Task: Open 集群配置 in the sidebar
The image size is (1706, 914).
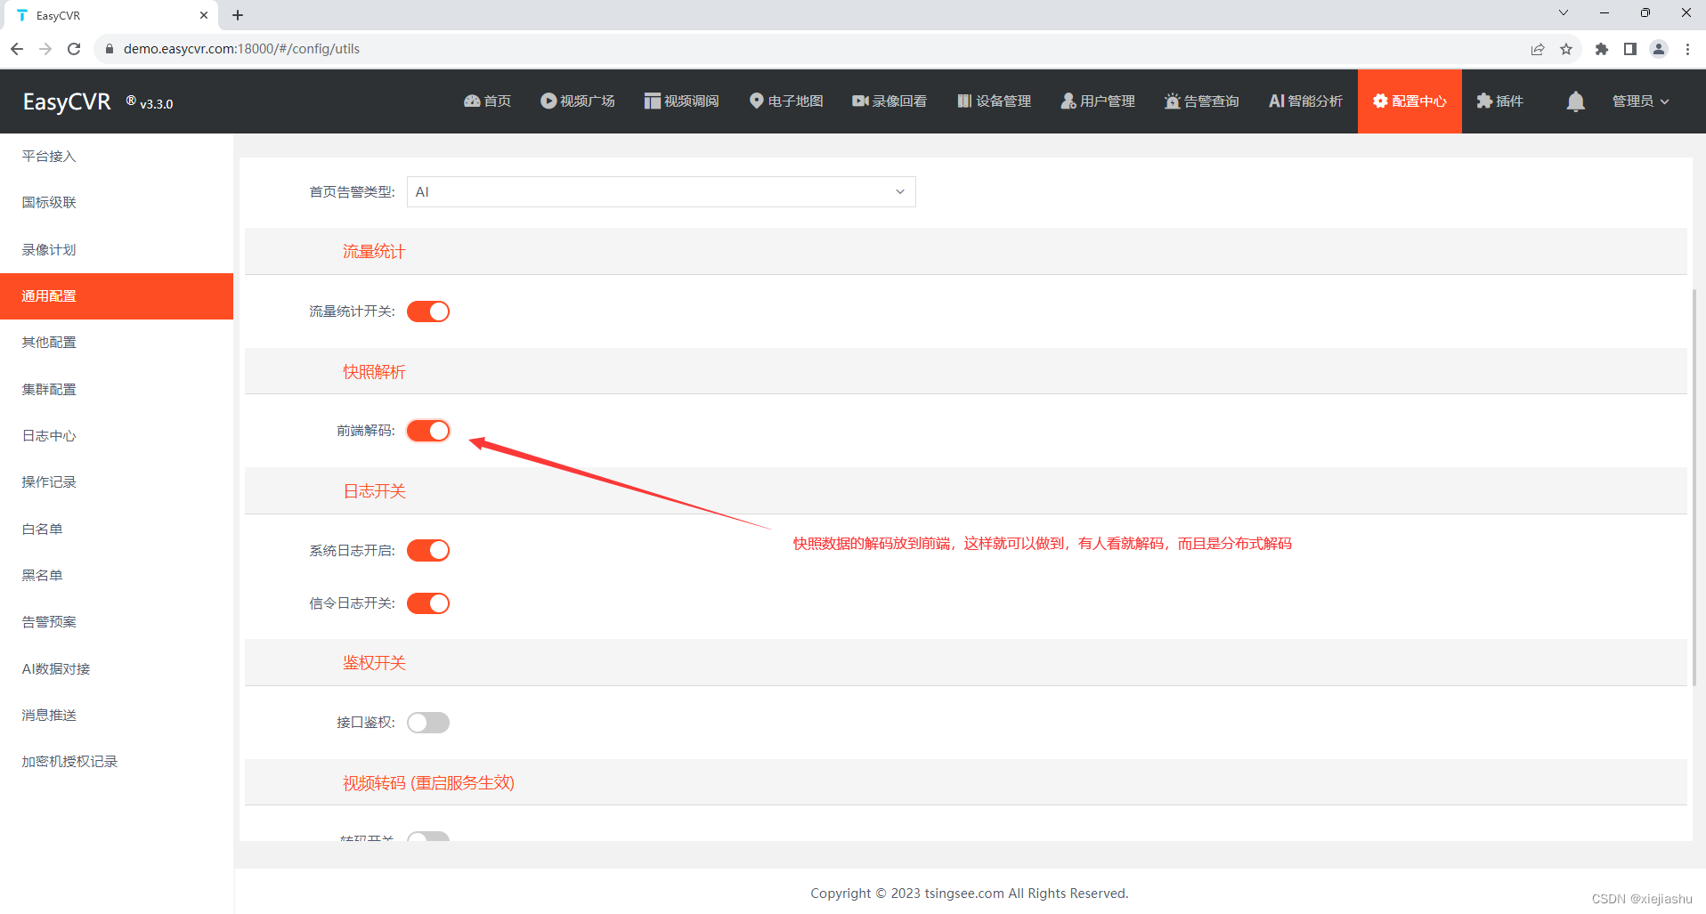Action: (x=117, y=390)
